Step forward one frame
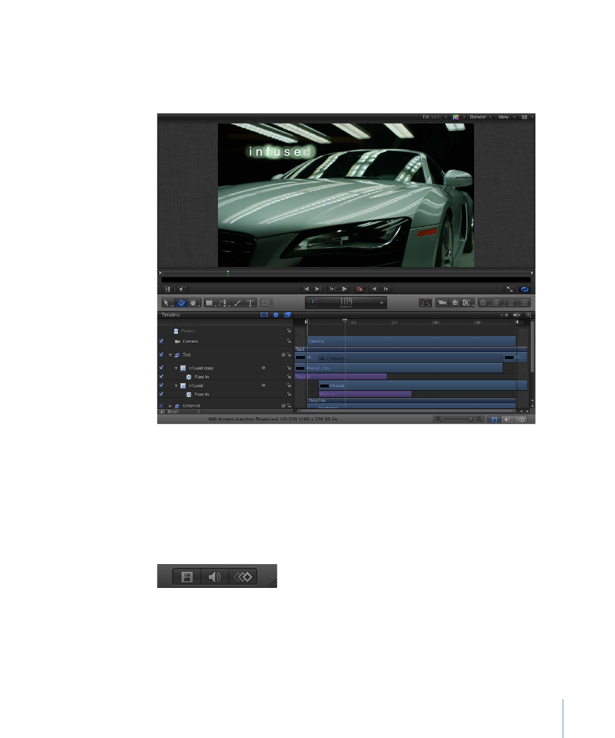The height and width of the screenshot is (738, 615). tap(386, 289)
